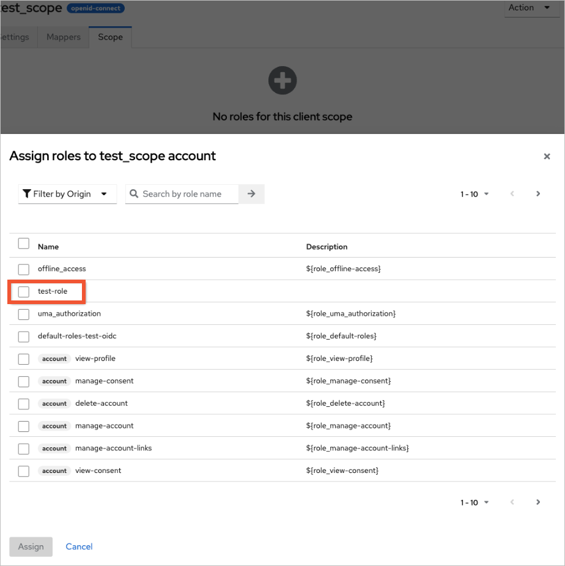Close the Assign roles dialog
This screenshot has height=566, width=565.
(x=547, y=157)
